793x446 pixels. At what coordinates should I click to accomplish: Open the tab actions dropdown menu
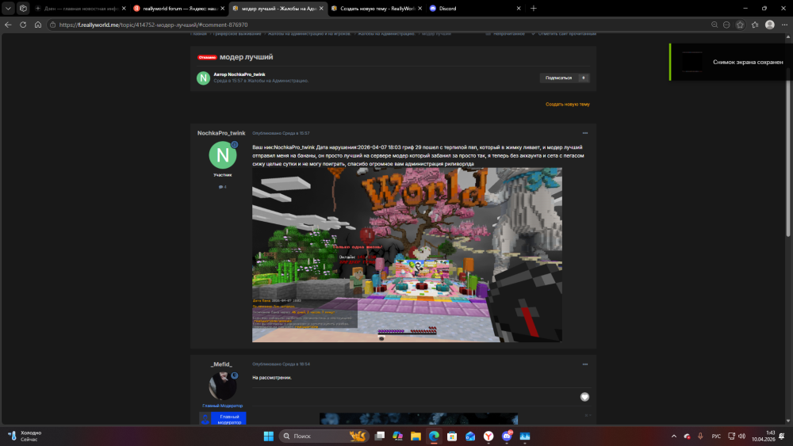[8, 8]
